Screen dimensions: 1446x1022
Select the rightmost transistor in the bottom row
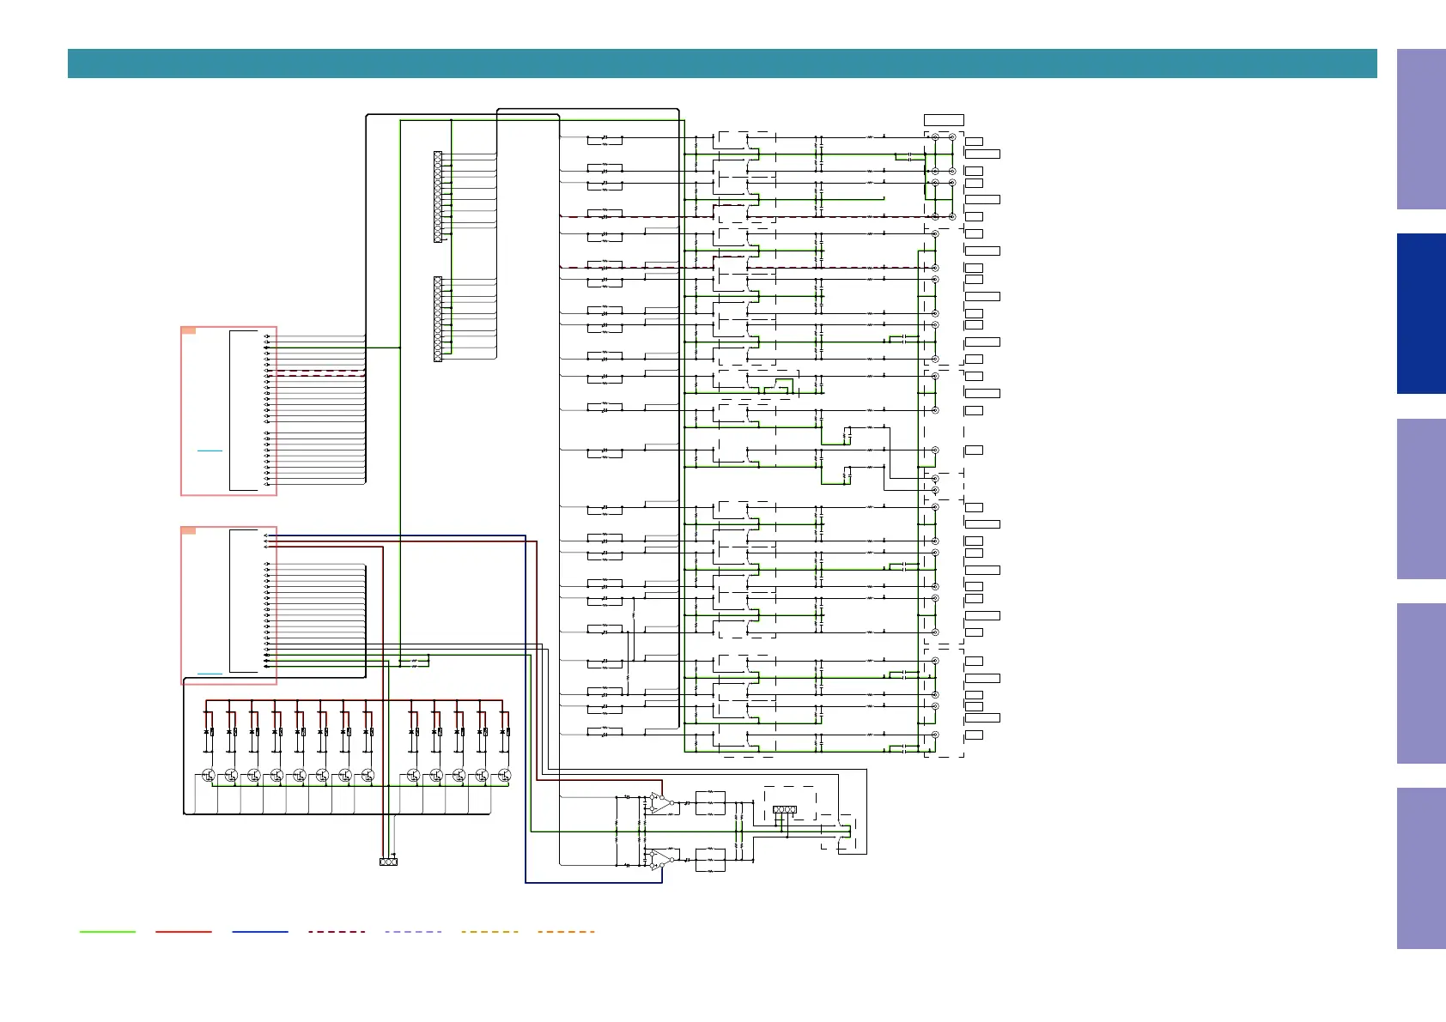click(x=505, y=776)
